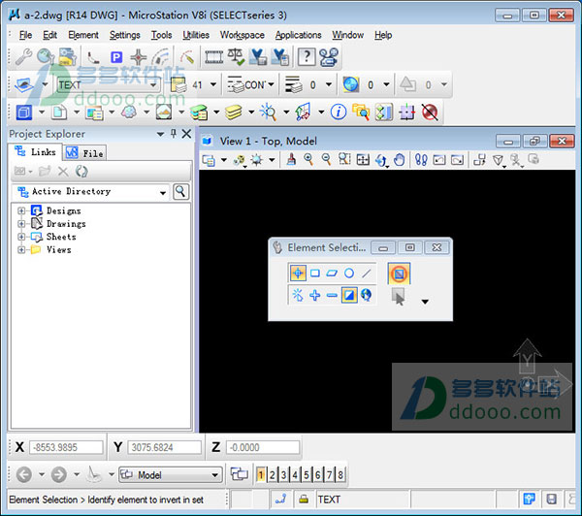This screenshot has height=516, width=582.
Task: Expand Element Selection extended settings arrow
Action: tap(425, 302)
